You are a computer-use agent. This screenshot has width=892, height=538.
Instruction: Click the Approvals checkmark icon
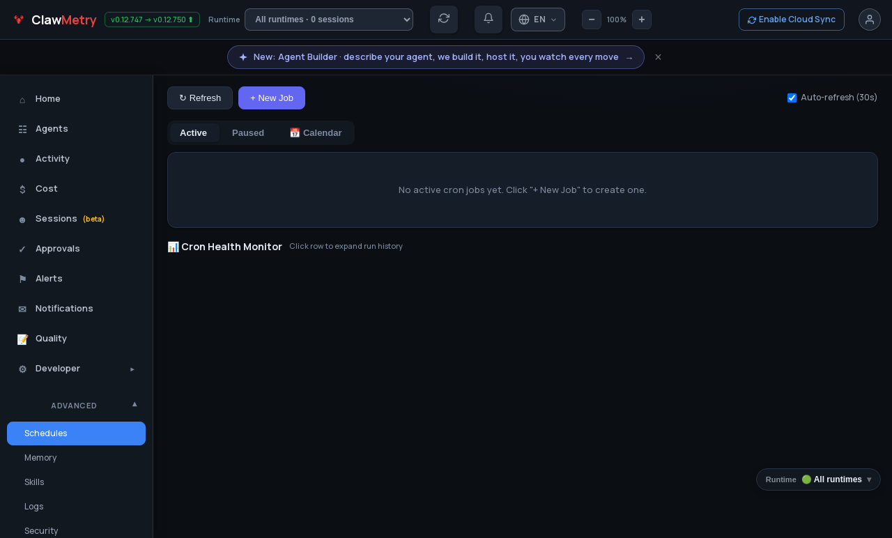(x=22, y=249)
